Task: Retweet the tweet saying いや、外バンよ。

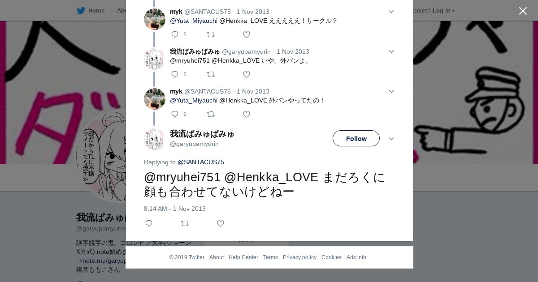Action: [210, 74]
